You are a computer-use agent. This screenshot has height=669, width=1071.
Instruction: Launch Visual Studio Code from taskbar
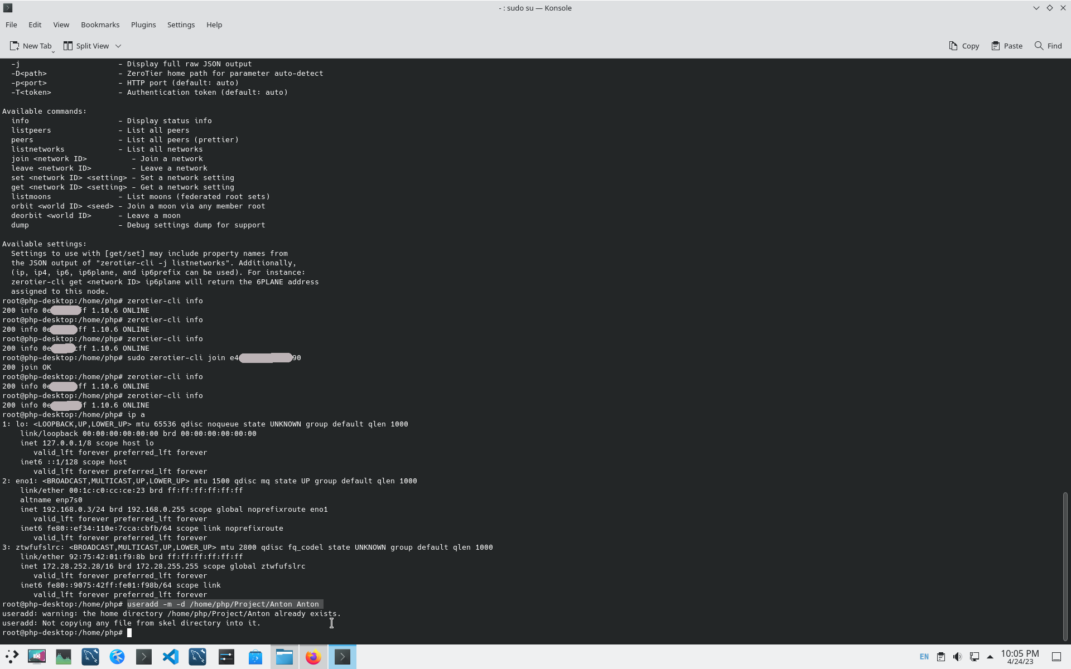[x=171, y=657]
